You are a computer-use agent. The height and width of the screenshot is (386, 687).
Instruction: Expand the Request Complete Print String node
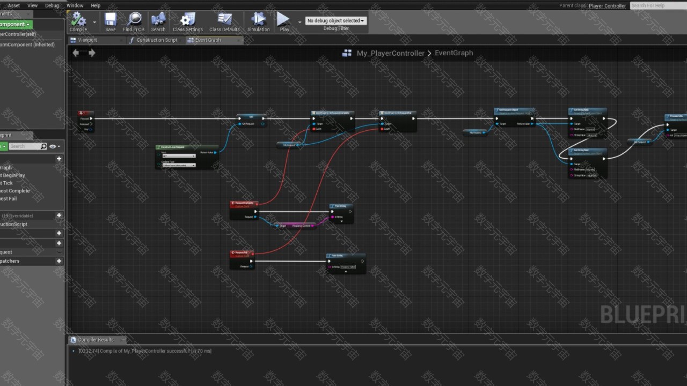click(341, 221)
